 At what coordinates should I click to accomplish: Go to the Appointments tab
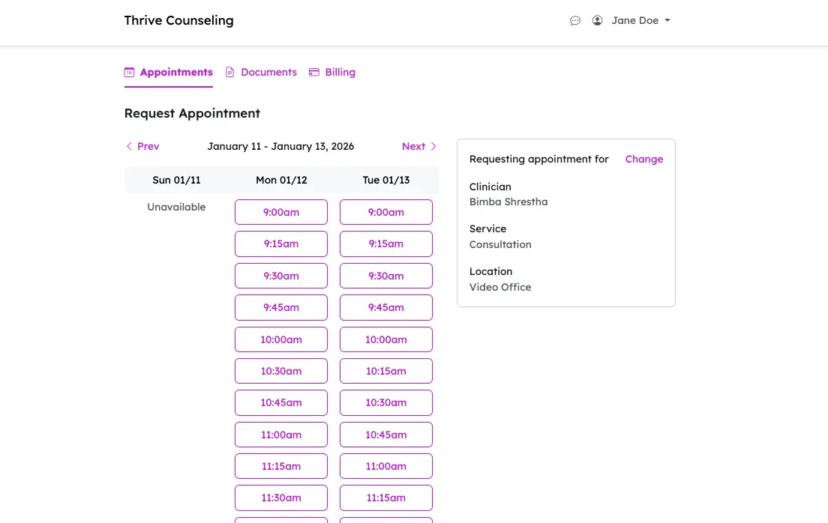tap(176, 73)
